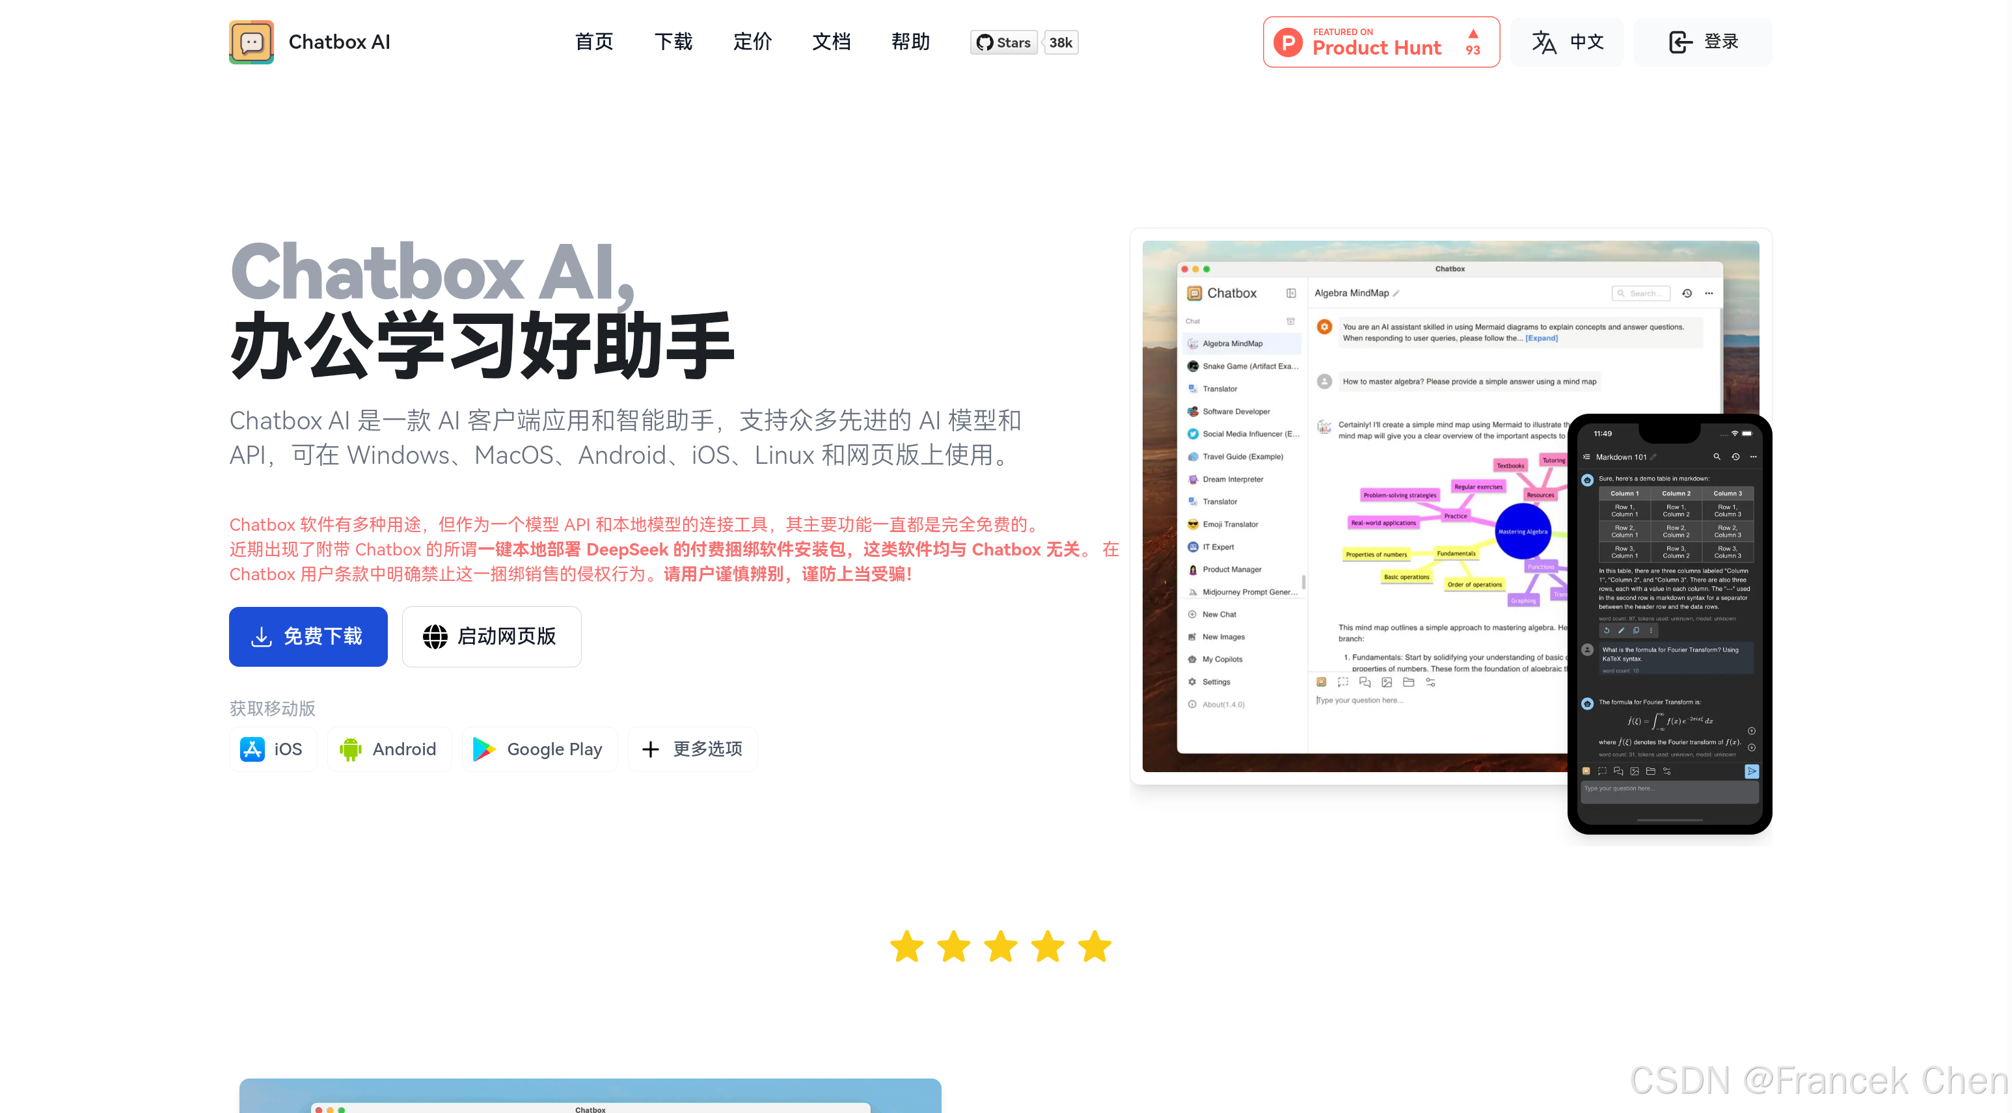Click the fifth yellow rating star
This screenshot has width=2012, height=1113.
pos(1094,946)
